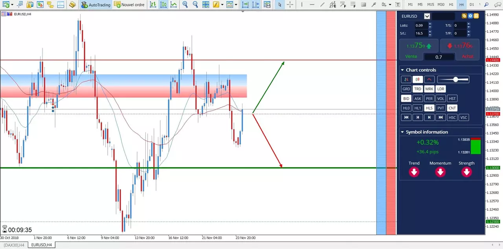Switch to D1 timeframe
503x249 pixels.
472,5
